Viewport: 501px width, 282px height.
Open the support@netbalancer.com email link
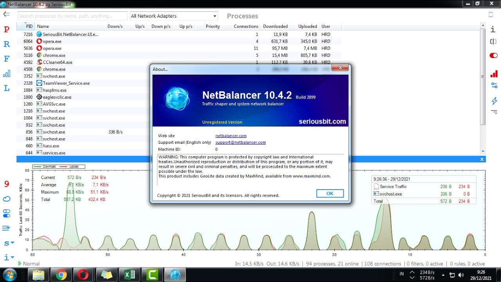(x=240, y=142)
